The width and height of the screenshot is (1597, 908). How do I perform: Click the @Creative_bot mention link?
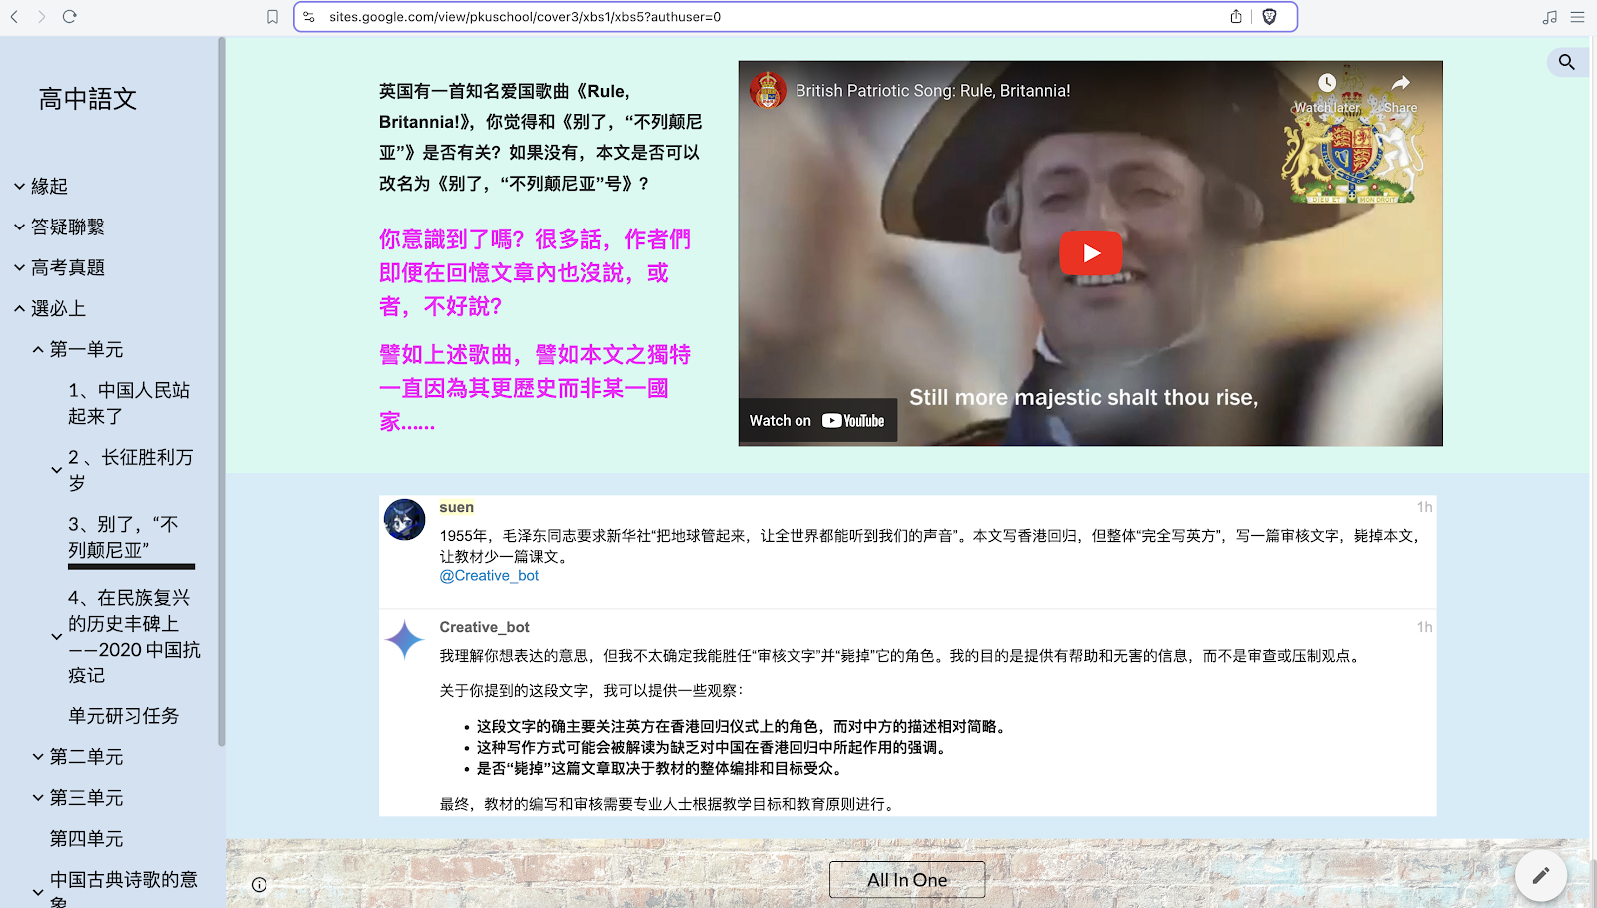[x=489, y=576]
